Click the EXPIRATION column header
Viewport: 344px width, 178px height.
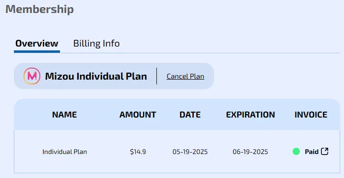click(250, 115)
